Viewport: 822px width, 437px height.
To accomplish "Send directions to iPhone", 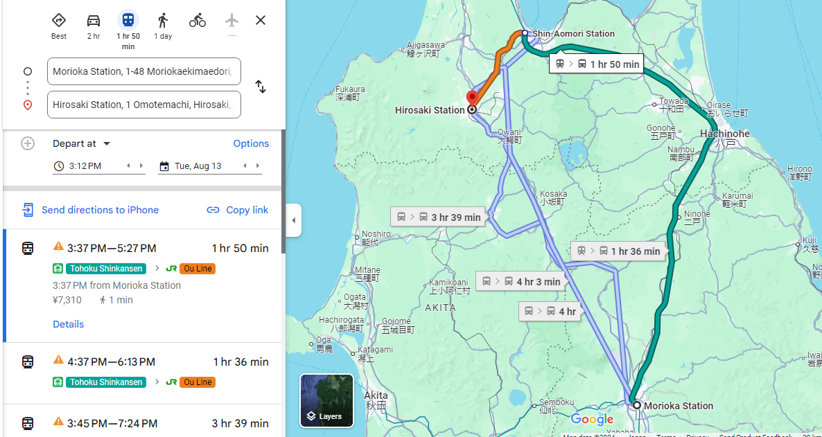I will [x=89, y=210].
